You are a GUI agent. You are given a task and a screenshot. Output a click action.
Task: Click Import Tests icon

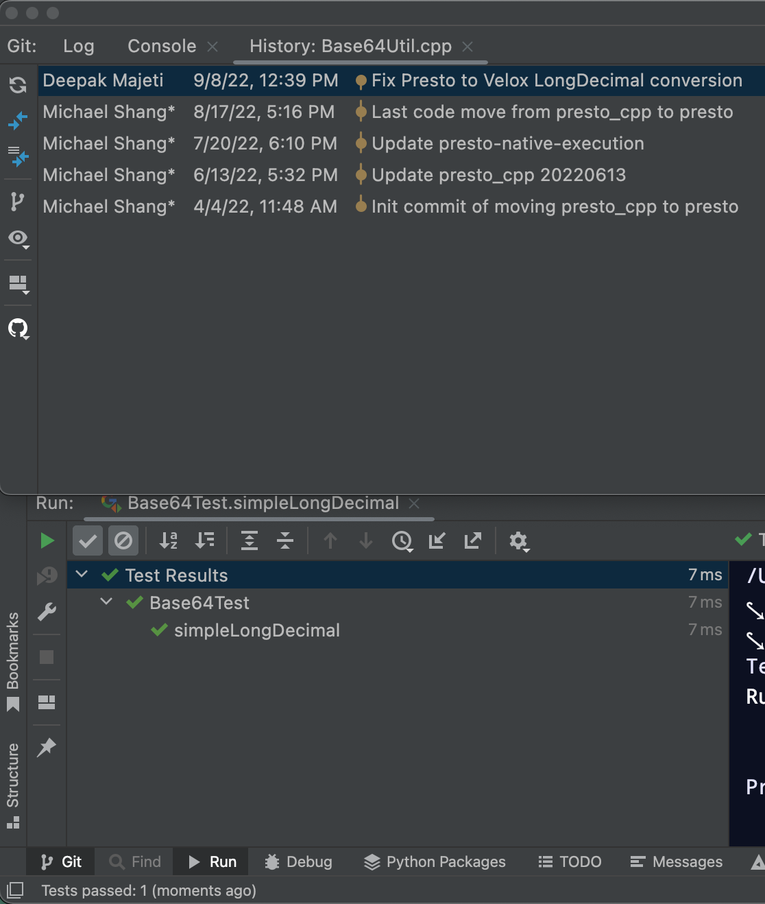pos(437,541)
